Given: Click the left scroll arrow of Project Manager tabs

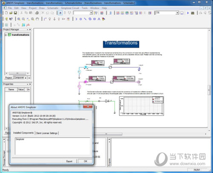Looking at the screenshot, I should (26, 78).
